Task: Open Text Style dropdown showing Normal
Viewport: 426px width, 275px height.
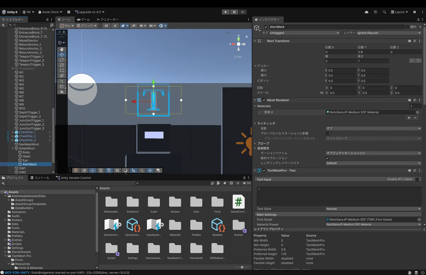Action: click(x=373, y=209)
